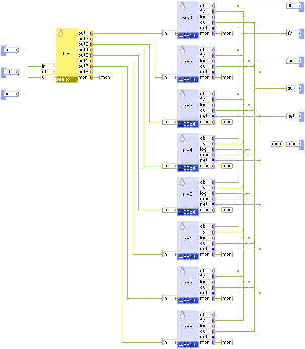Select the mon output terminal at right edge
The height and width of the screenshot is (349, 305).
click(x=294, y=144)
